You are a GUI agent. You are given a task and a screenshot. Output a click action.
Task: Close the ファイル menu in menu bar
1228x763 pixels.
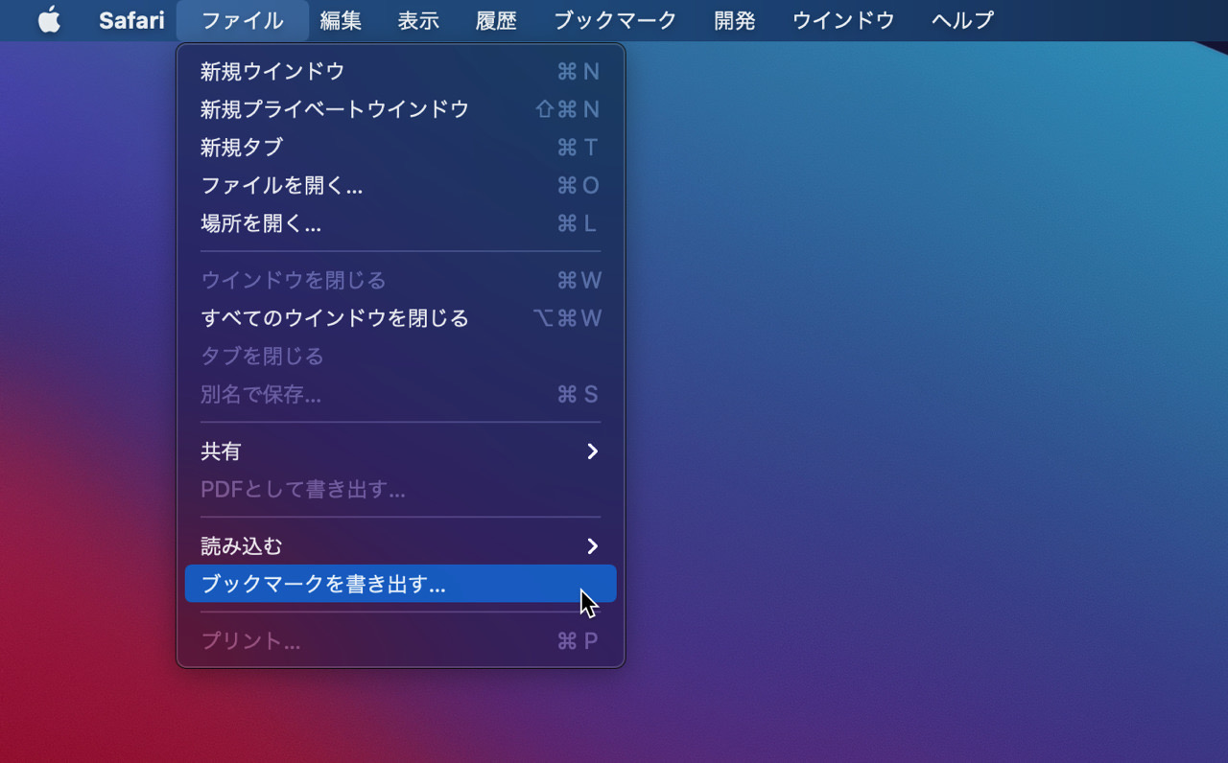pyautogui.click(x=243, y=20)
